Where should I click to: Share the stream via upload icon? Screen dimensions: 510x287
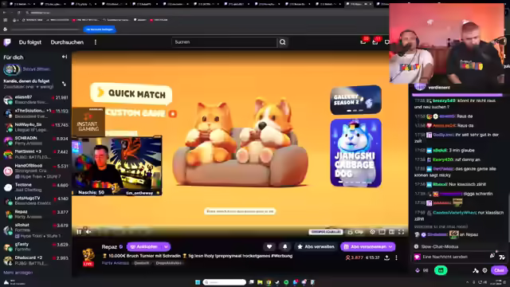click(386, 258)
